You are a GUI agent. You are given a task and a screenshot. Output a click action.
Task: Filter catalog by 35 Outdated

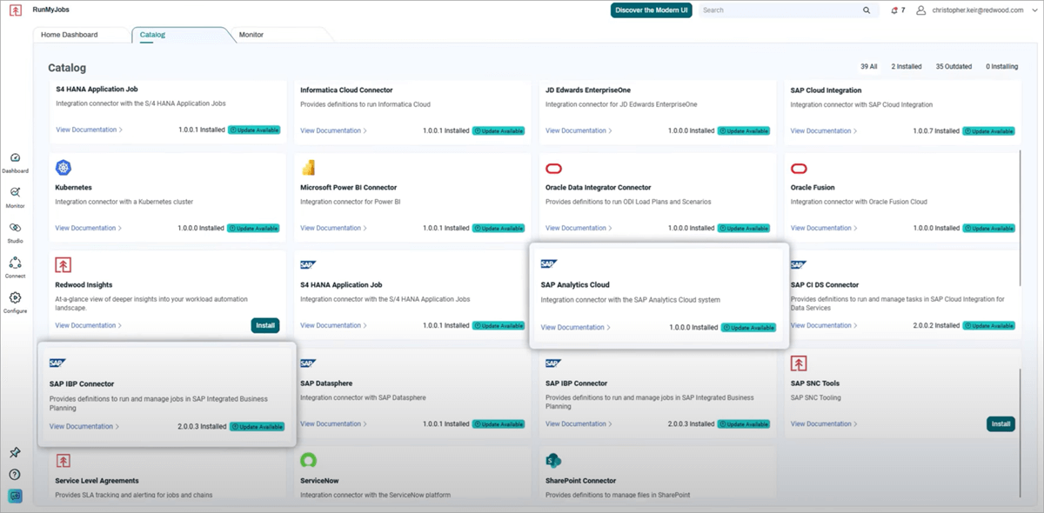pos(954,65)
